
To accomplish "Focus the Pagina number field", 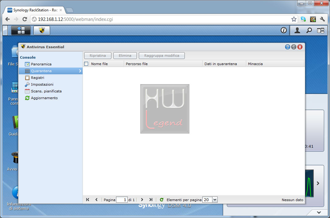I will tap(122, 200).
